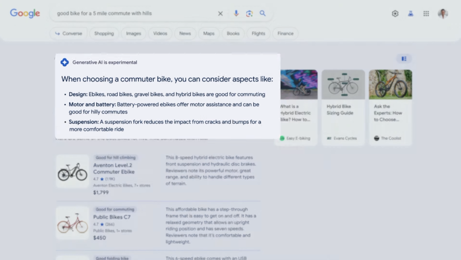Open the Public Bikes C7 listing
Image resolution: width=461 pixels, height=260 pixels.
click(112, 217)
